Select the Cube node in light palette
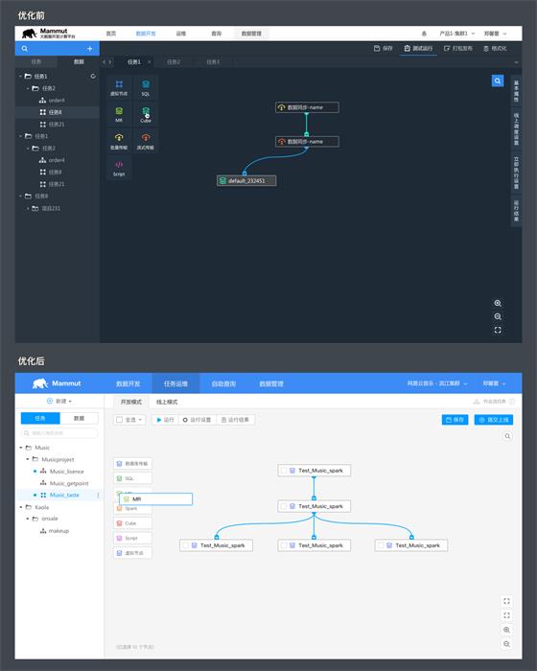This screenshot has height=671, width=537. pyautogui.click(x=132, y=523)
